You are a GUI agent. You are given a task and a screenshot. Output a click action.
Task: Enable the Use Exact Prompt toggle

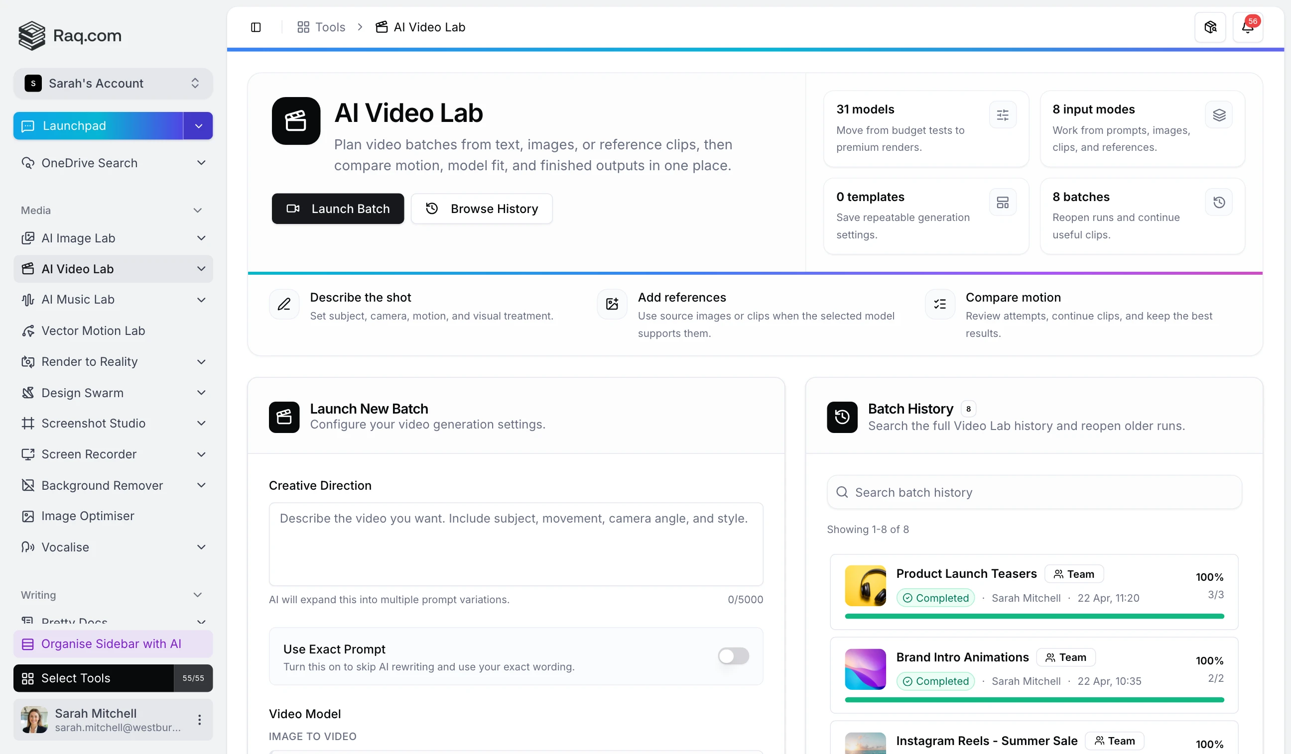[x=733, y=656]
